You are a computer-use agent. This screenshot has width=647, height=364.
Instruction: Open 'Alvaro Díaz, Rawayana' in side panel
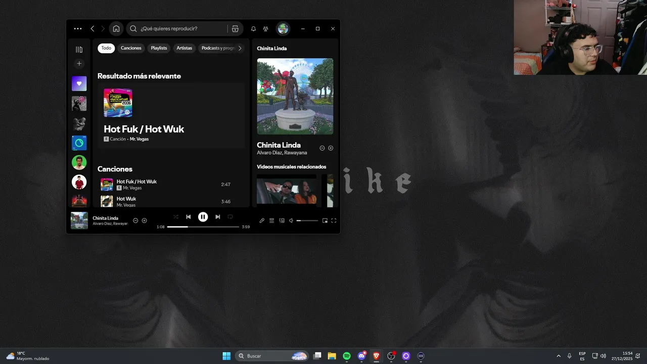282,153
